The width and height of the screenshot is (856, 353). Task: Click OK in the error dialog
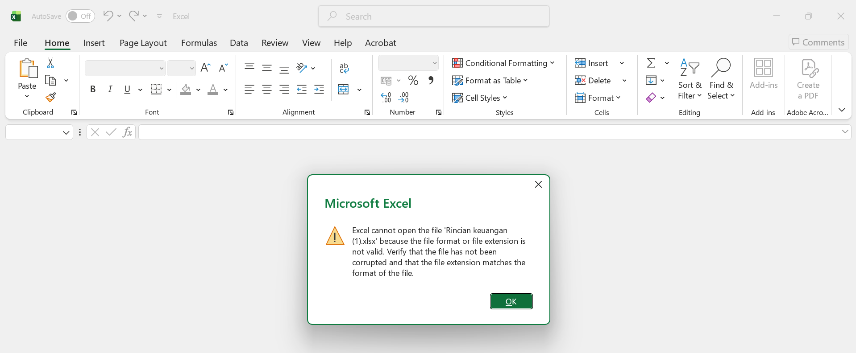(x=511, y=301)
